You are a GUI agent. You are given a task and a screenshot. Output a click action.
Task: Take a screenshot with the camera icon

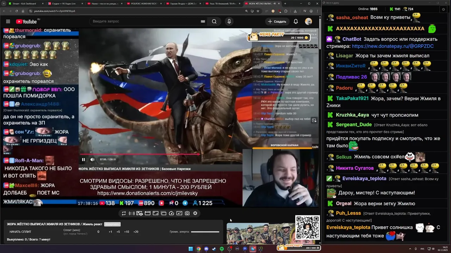coord(187,213)
